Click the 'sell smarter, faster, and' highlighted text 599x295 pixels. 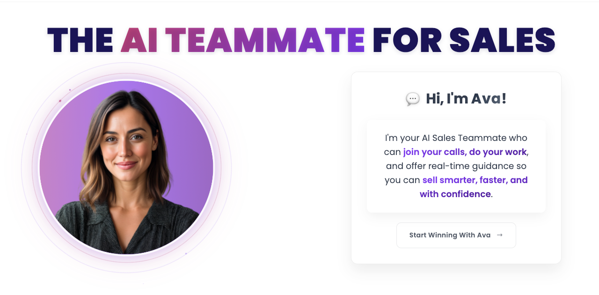coord(475,180)
